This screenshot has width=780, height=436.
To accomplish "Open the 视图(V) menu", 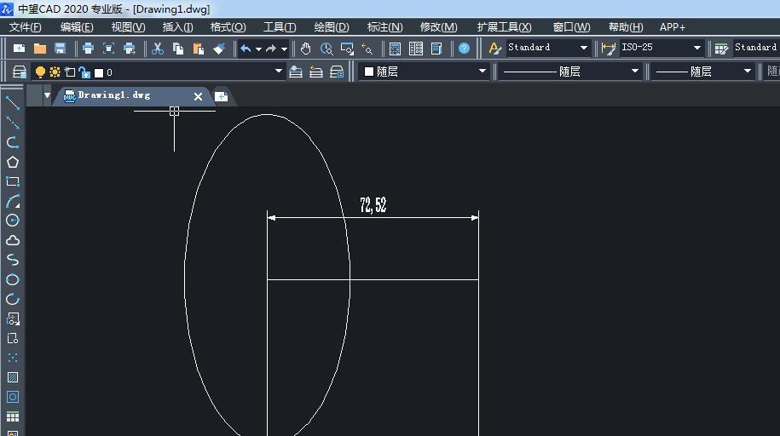I will (x=128, y=27).
